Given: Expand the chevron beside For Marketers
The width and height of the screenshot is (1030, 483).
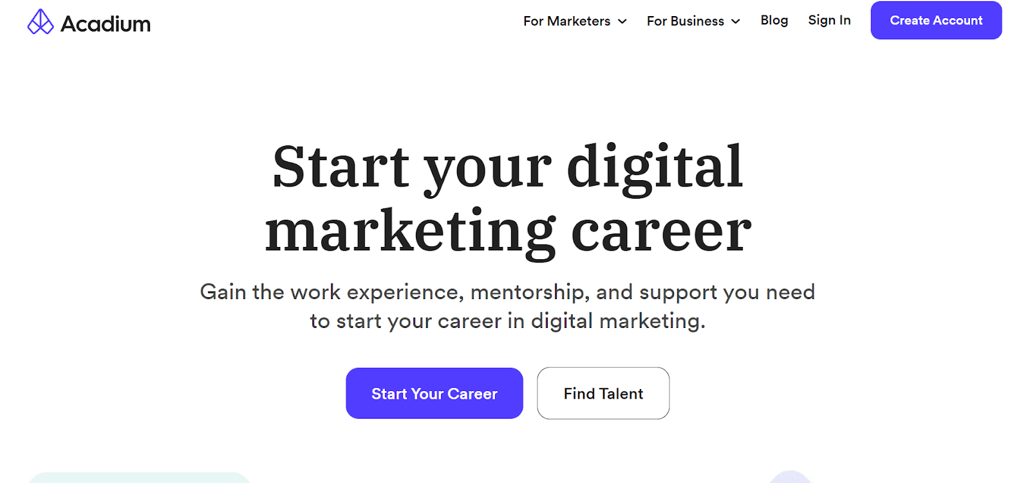Looking at the screenshot, I should [623, 21].
